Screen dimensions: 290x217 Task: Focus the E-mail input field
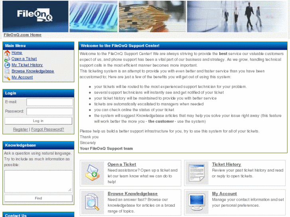[x=49, y=102]
